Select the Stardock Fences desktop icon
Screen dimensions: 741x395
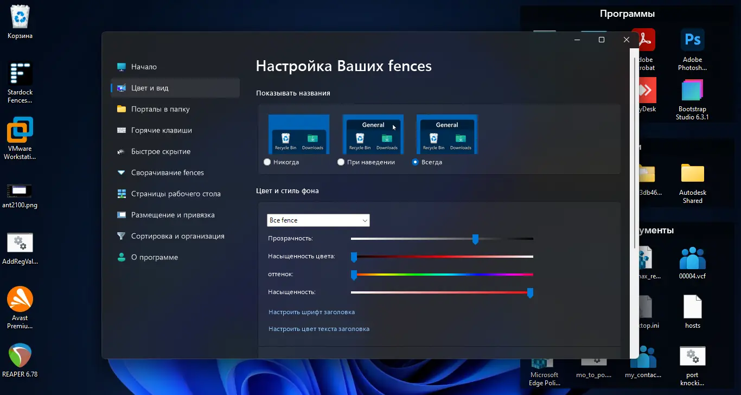click(20, 82)
